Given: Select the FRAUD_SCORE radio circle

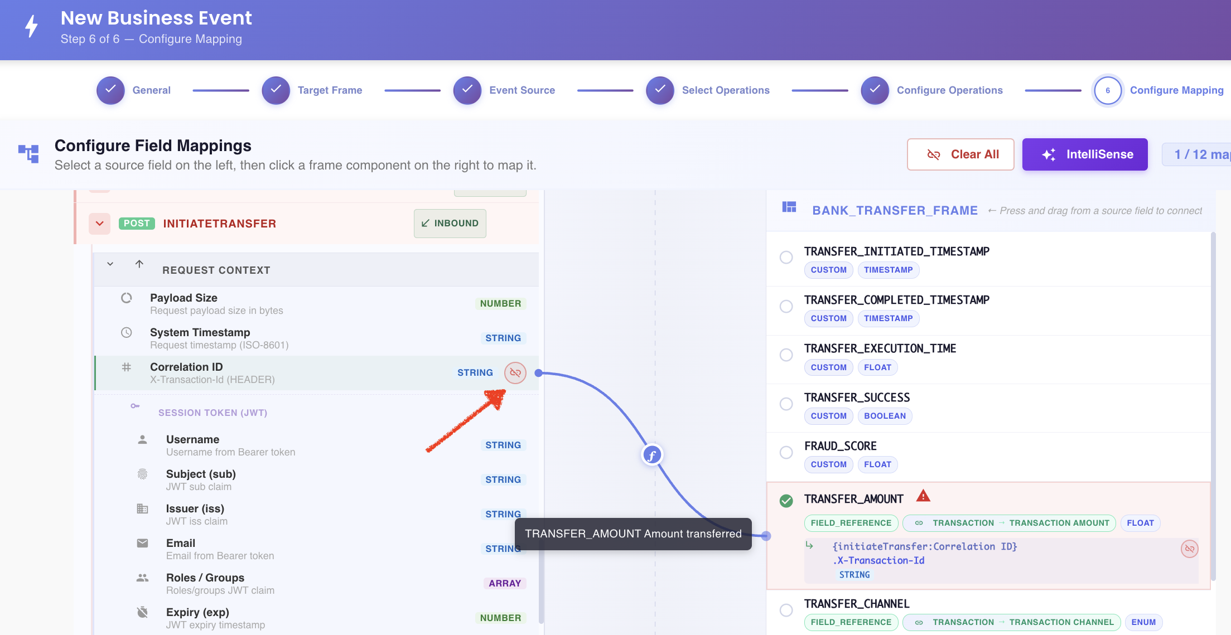Looking at the screenshot, I should [786, 452].
